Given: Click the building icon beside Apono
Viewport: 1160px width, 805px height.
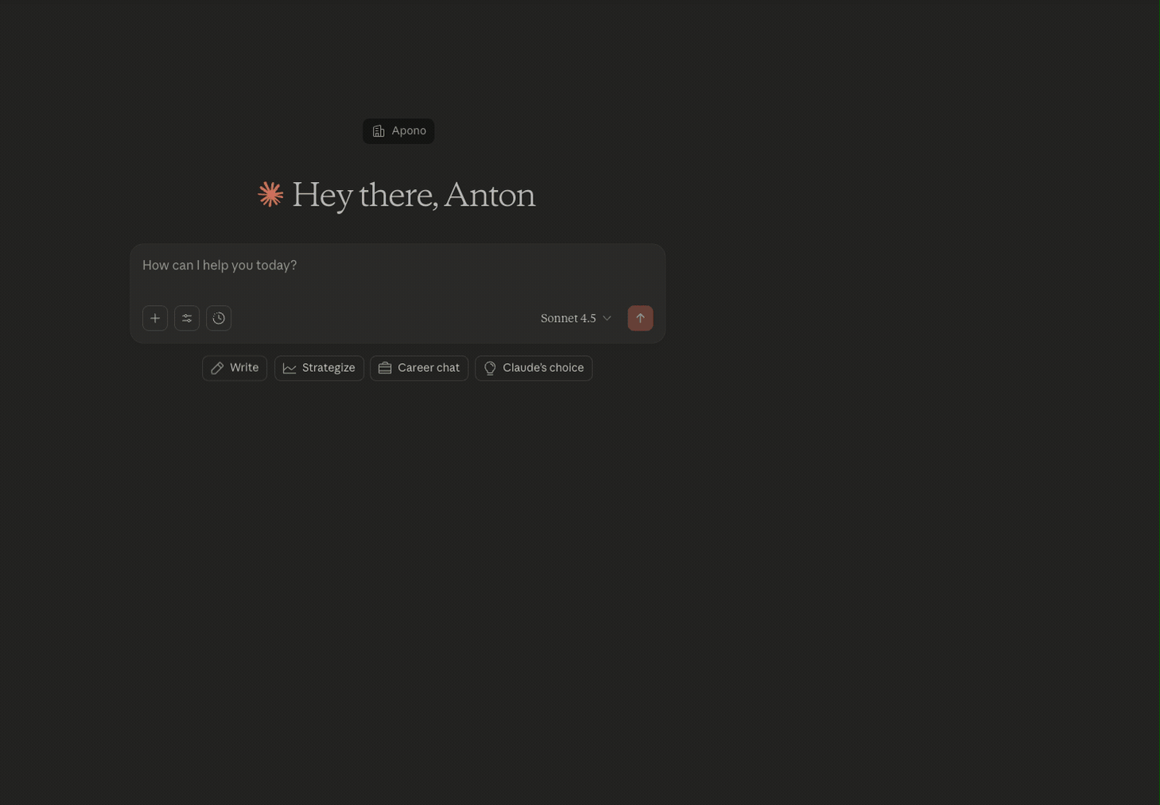Looking at the screenshot, I should point(378,131).
